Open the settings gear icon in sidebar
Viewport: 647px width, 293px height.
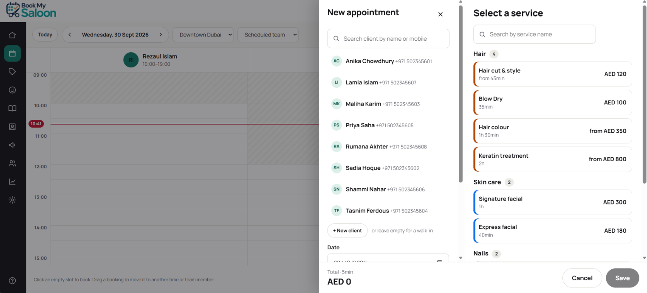pyautogui.click(x=12, y=200)
